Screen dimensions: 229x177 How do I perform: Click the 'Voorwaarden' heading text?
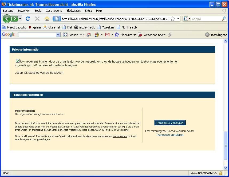click(x=25, y=111)
